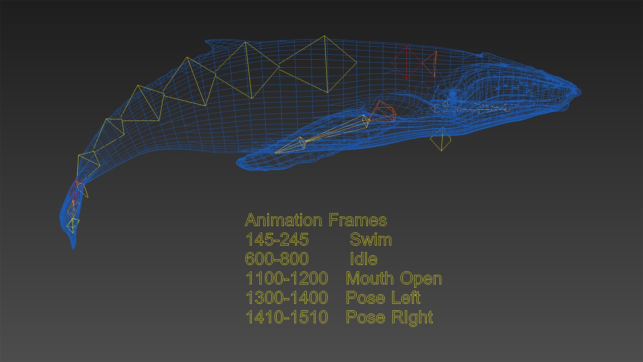The height and width of the screenshot is (362, 643).
Task: Select the 'Animation Frames' heading text
Action: [316, 220]
